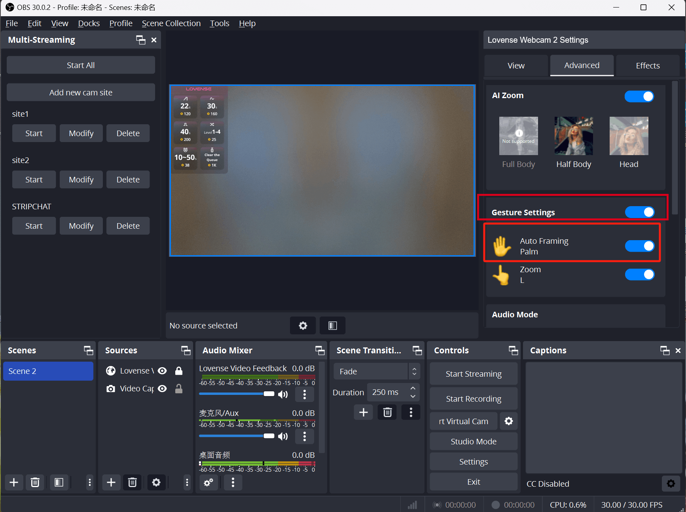
Task: Click Add new cam site button
Action: coord(81,93)
